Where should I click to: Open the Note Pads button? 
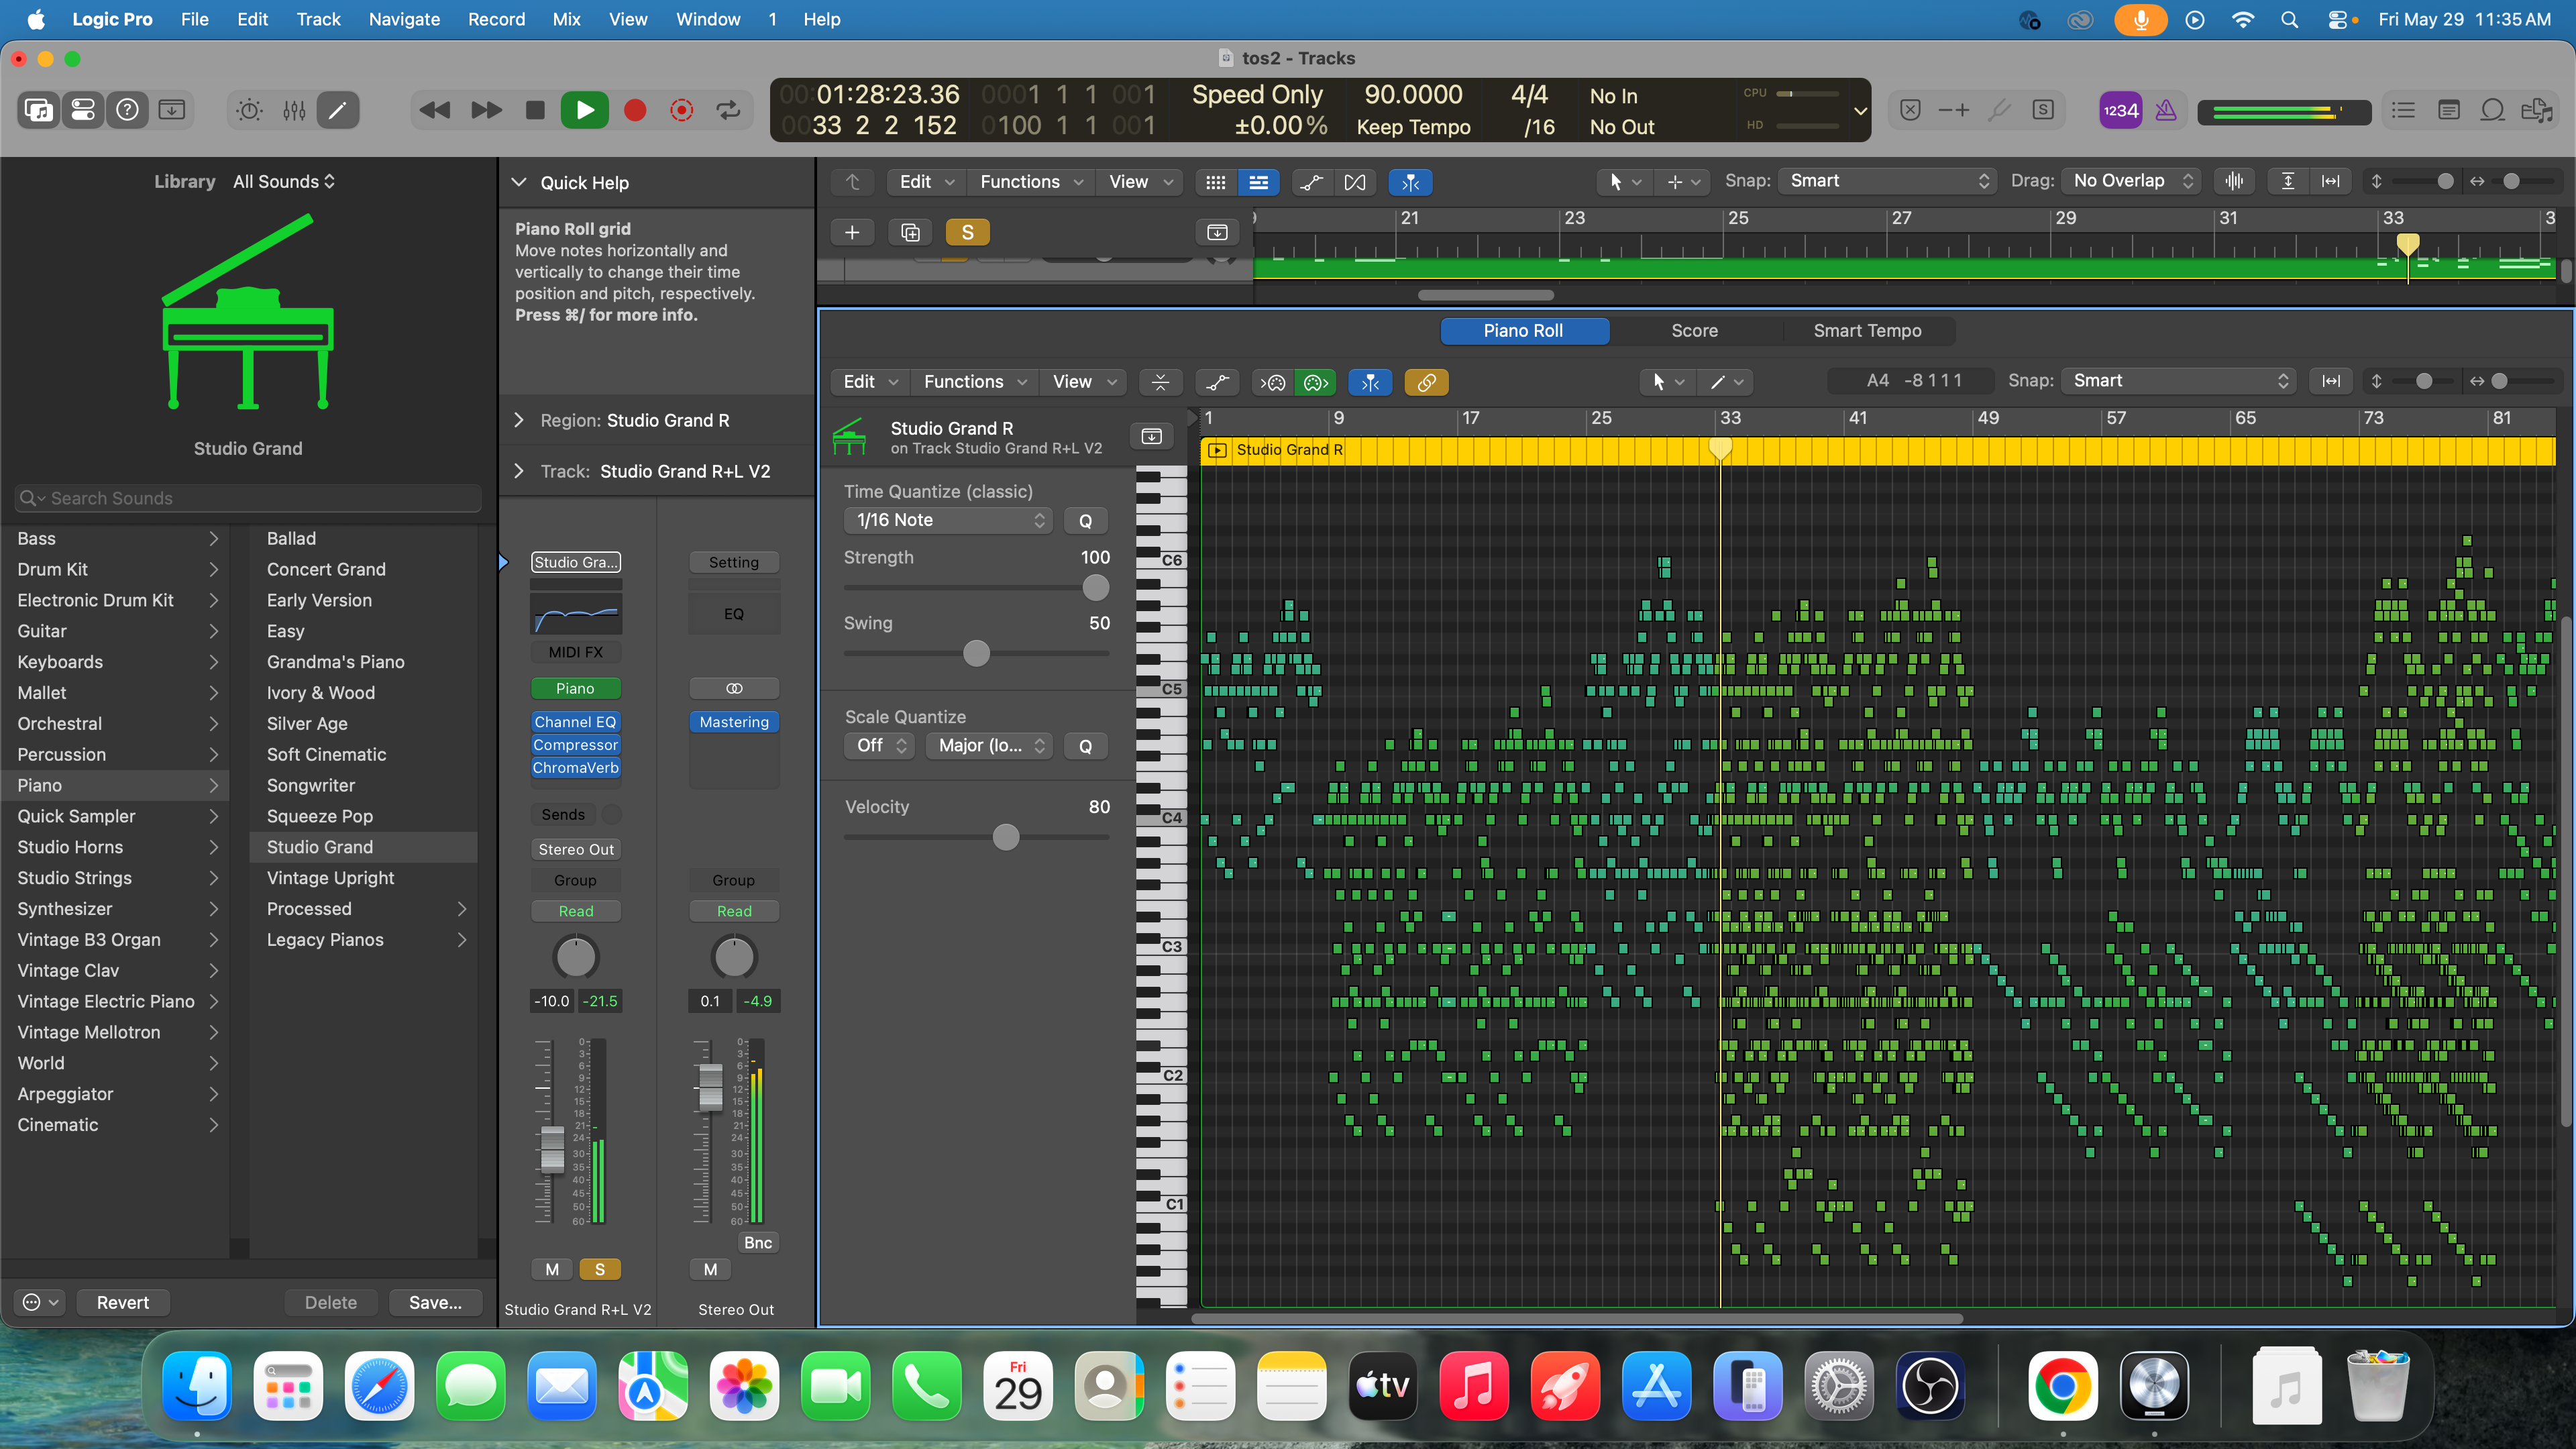click(x=2448, y=110)
